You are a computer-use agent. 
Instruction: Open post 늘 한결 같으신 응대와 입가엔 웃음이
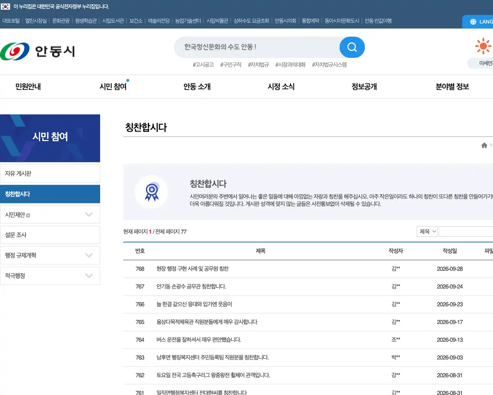(x=194, y=304)
